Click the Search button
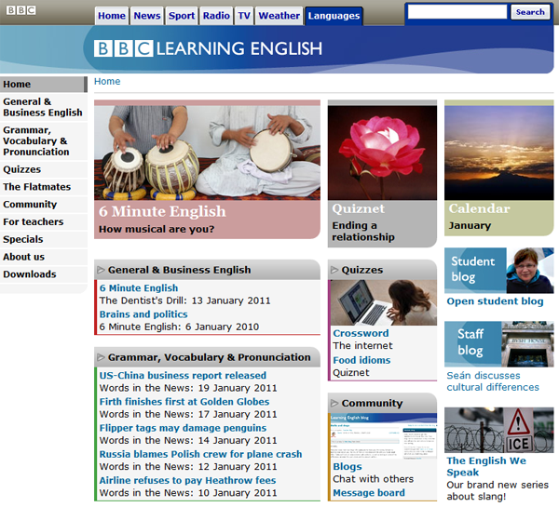 530,12
